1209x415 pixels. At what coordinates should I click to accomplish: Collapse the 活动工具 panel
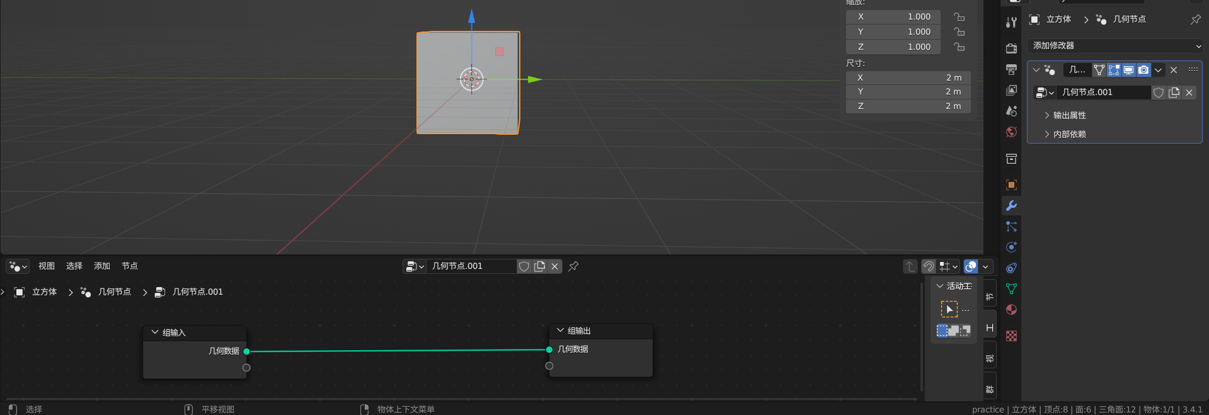tap(940, 286)
